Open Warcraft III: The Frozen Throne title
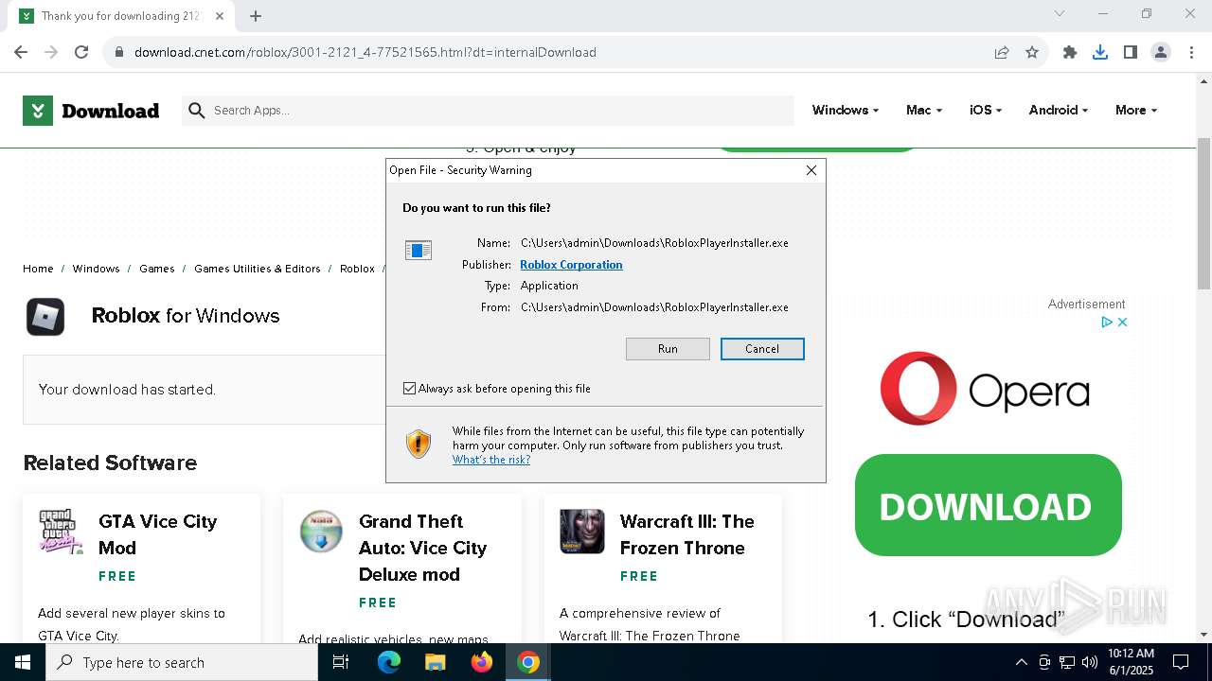Viewport: 1212px width, 681px height. click(x=687, y=534)
